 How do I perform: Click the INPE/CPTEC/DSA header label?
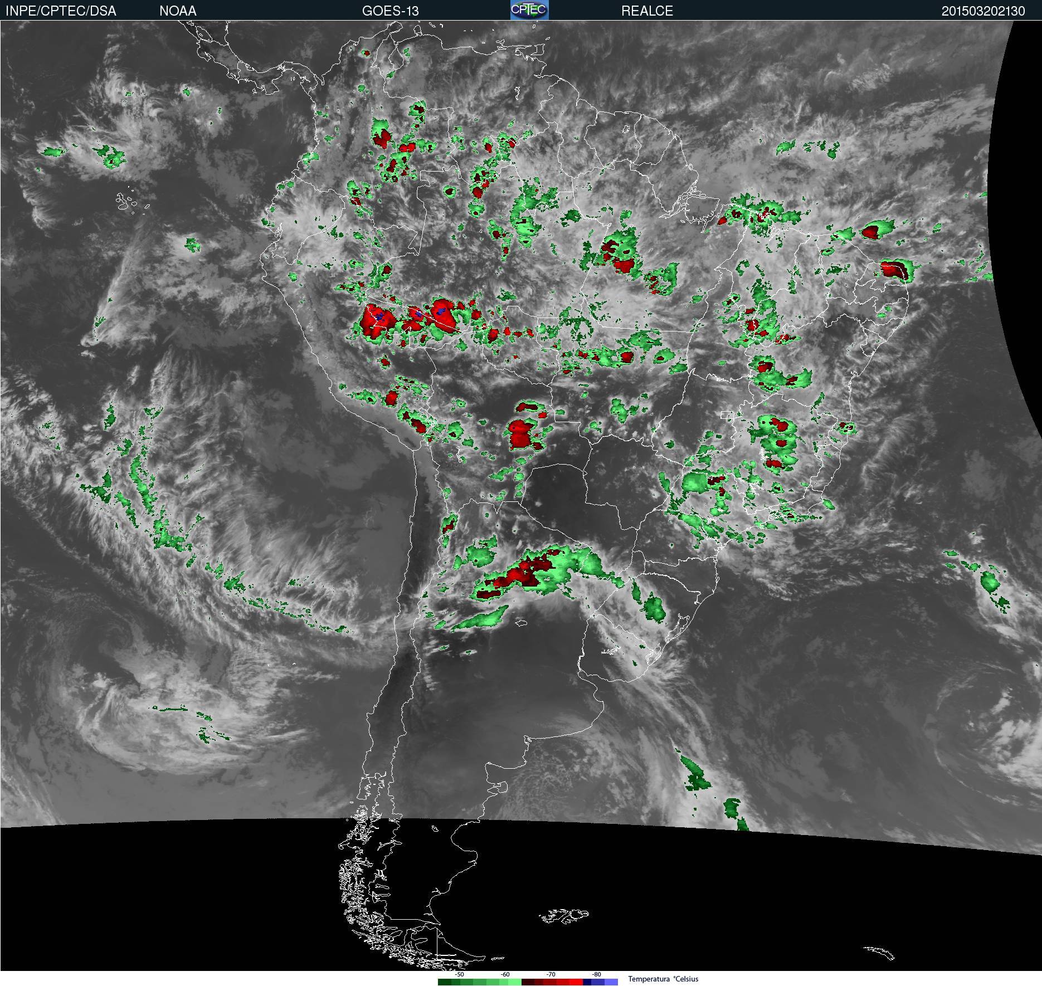click(61, 11)
